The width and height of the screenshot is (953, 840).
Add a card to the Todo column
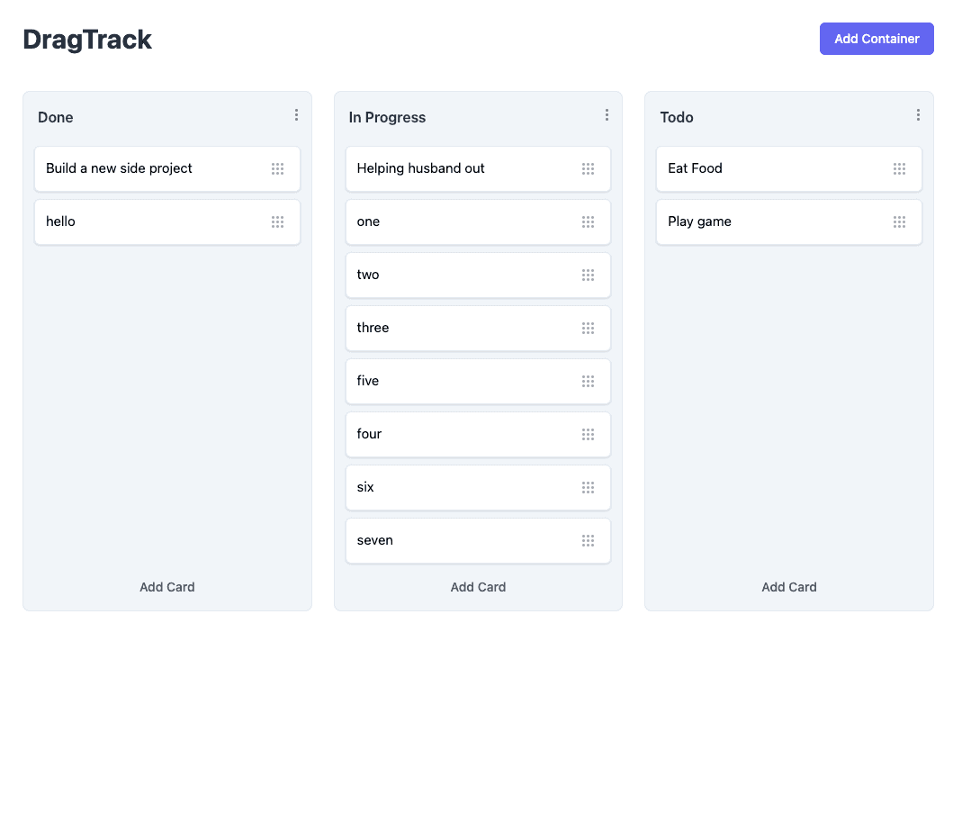click(789, 587)
